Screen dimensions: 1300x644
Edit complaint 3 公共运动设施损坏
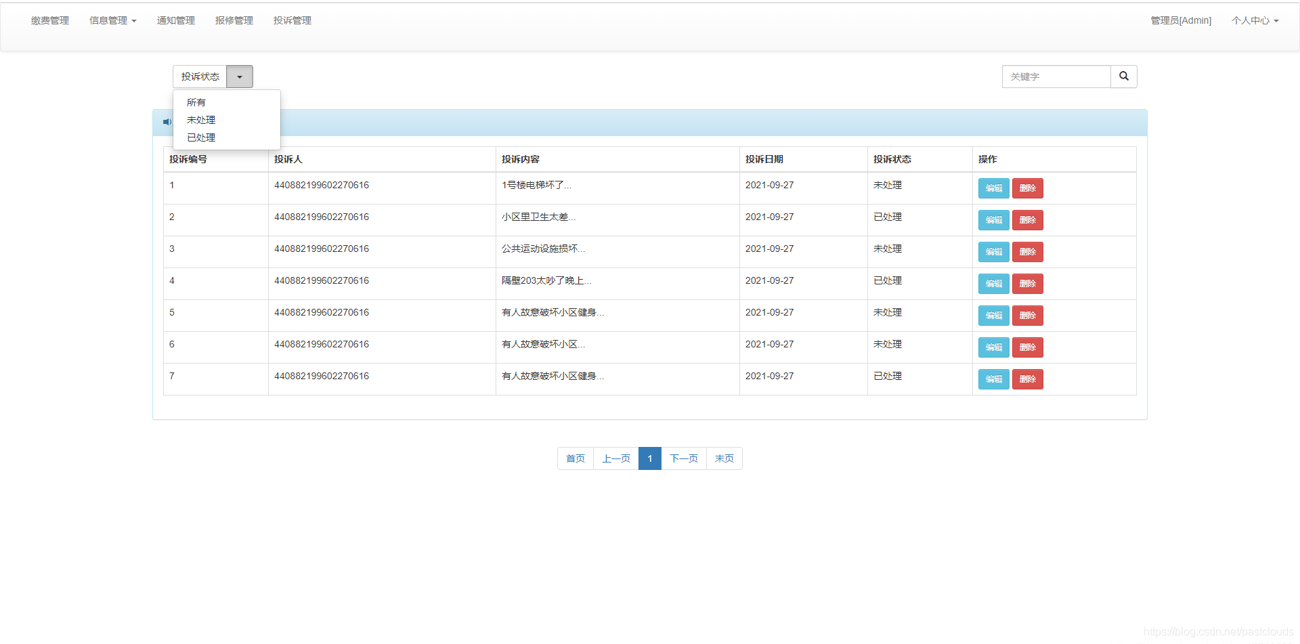click(x=993, y=252)
